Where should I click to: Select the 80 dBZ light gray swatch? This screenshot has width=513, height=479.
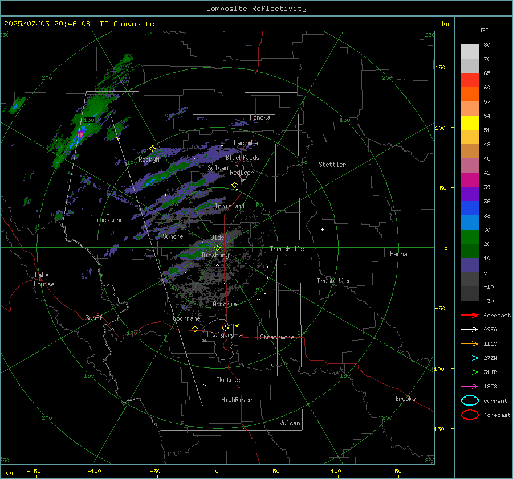click(x=470, y=51)
